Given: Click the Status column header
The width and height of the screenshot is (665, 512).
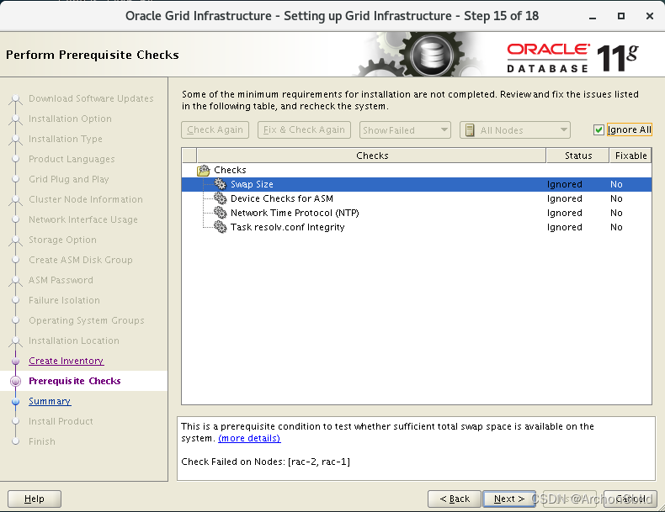Looking at the screenshot, I should click(x=578, y=156).
